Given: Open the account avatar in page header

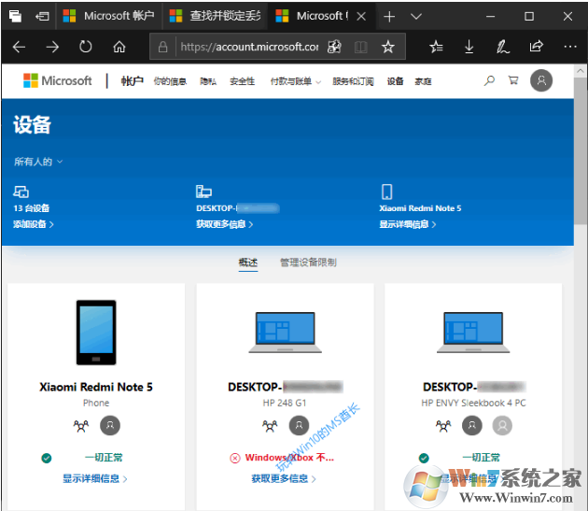Looking at the screenshot, I should pos(540,81).
